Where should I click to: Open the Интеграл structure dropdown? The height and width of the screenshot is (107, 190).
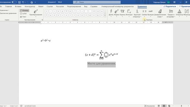coord(129,13)
